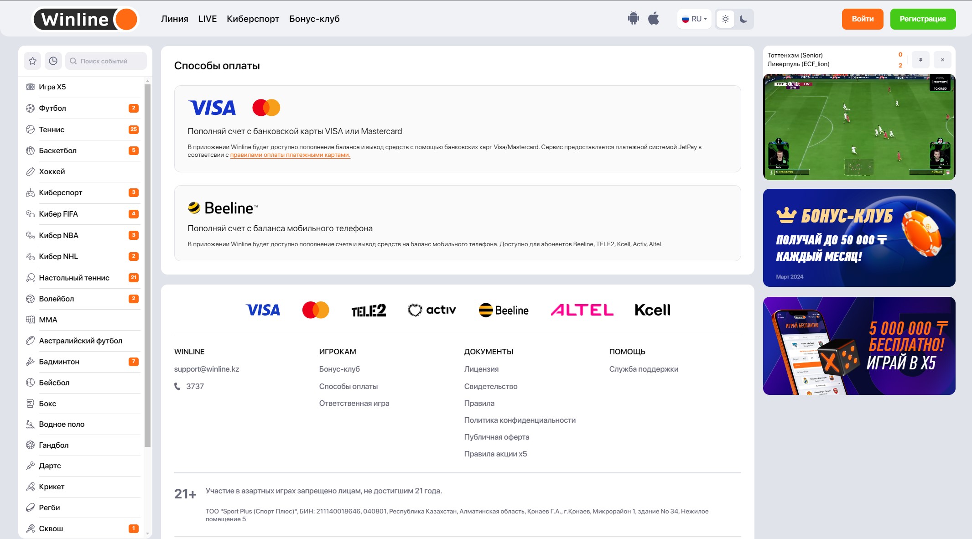This screenshot has height=539, width=972.
Task: Open the Бонус-клуб navigation icon
Action: [x=315, y=18]
